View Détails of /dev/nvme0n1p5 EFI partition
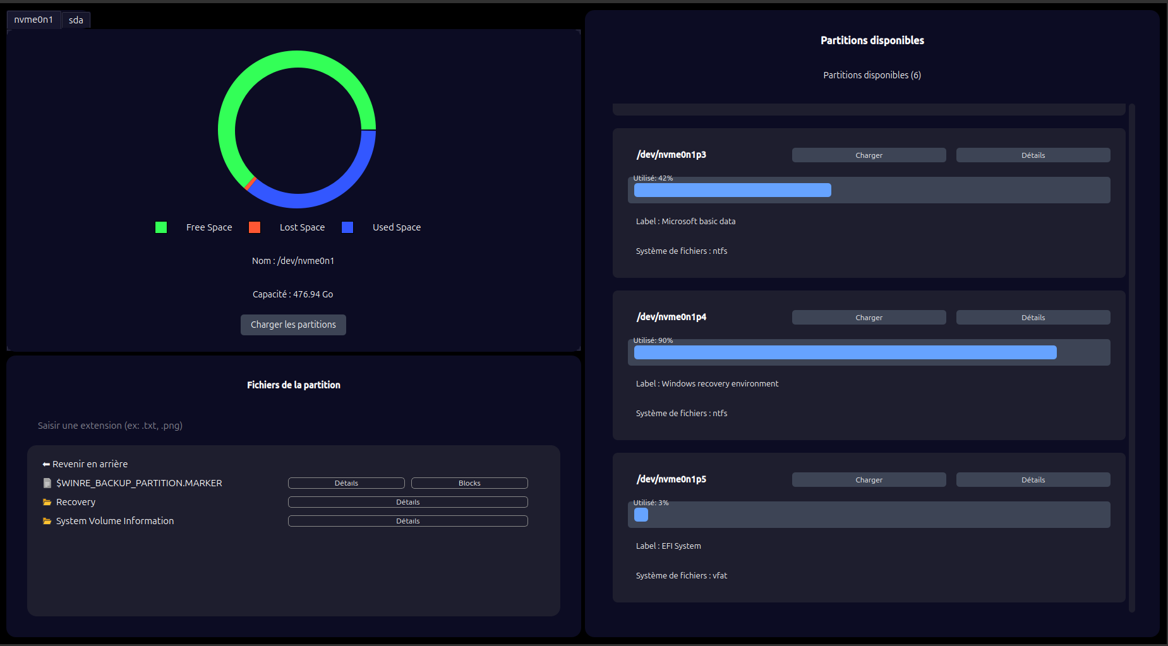The height and width of the screenshot is (646, 1168). [x=1033, y=480]
